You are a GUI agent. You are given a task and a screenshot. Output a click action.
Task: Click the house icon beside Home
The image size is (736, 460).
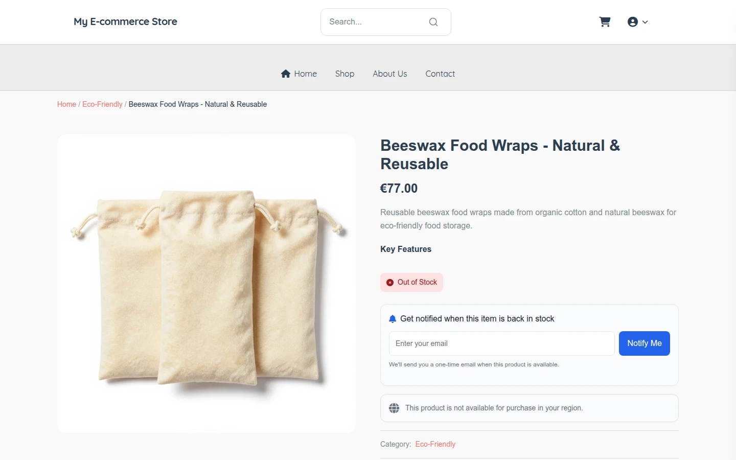click(286, 74)
